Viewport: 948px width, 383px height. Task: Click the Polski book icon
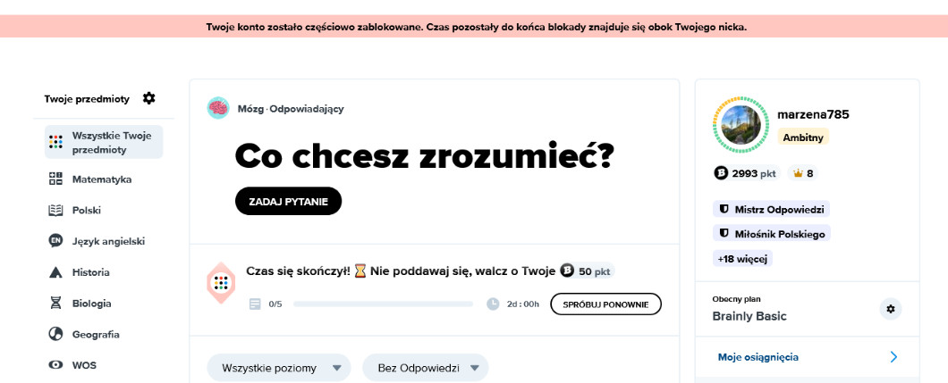(x=55, y=210)
